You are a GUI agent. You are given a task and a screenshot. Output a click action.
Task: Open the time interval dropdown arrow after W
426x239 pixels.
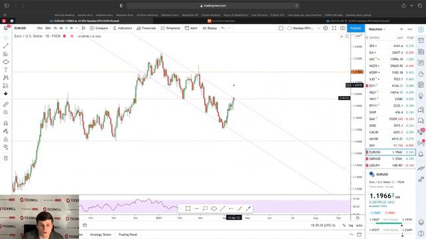[x=77, y=28]
